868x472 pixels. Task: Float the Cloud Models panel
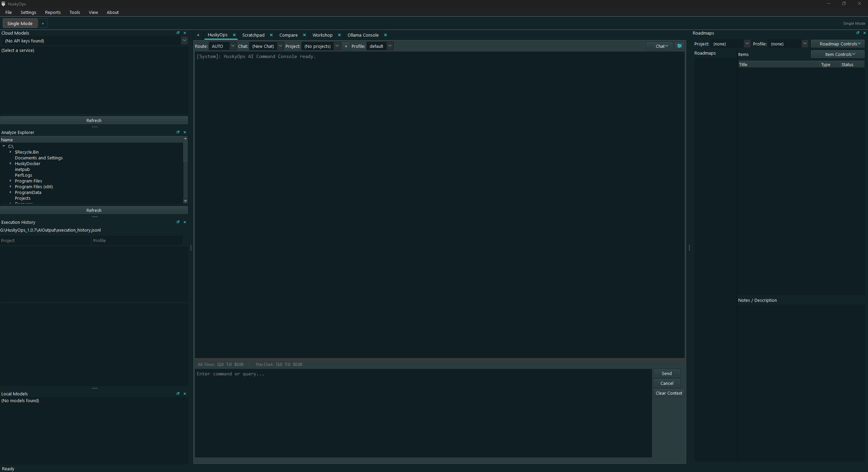(x=178, y=33)
